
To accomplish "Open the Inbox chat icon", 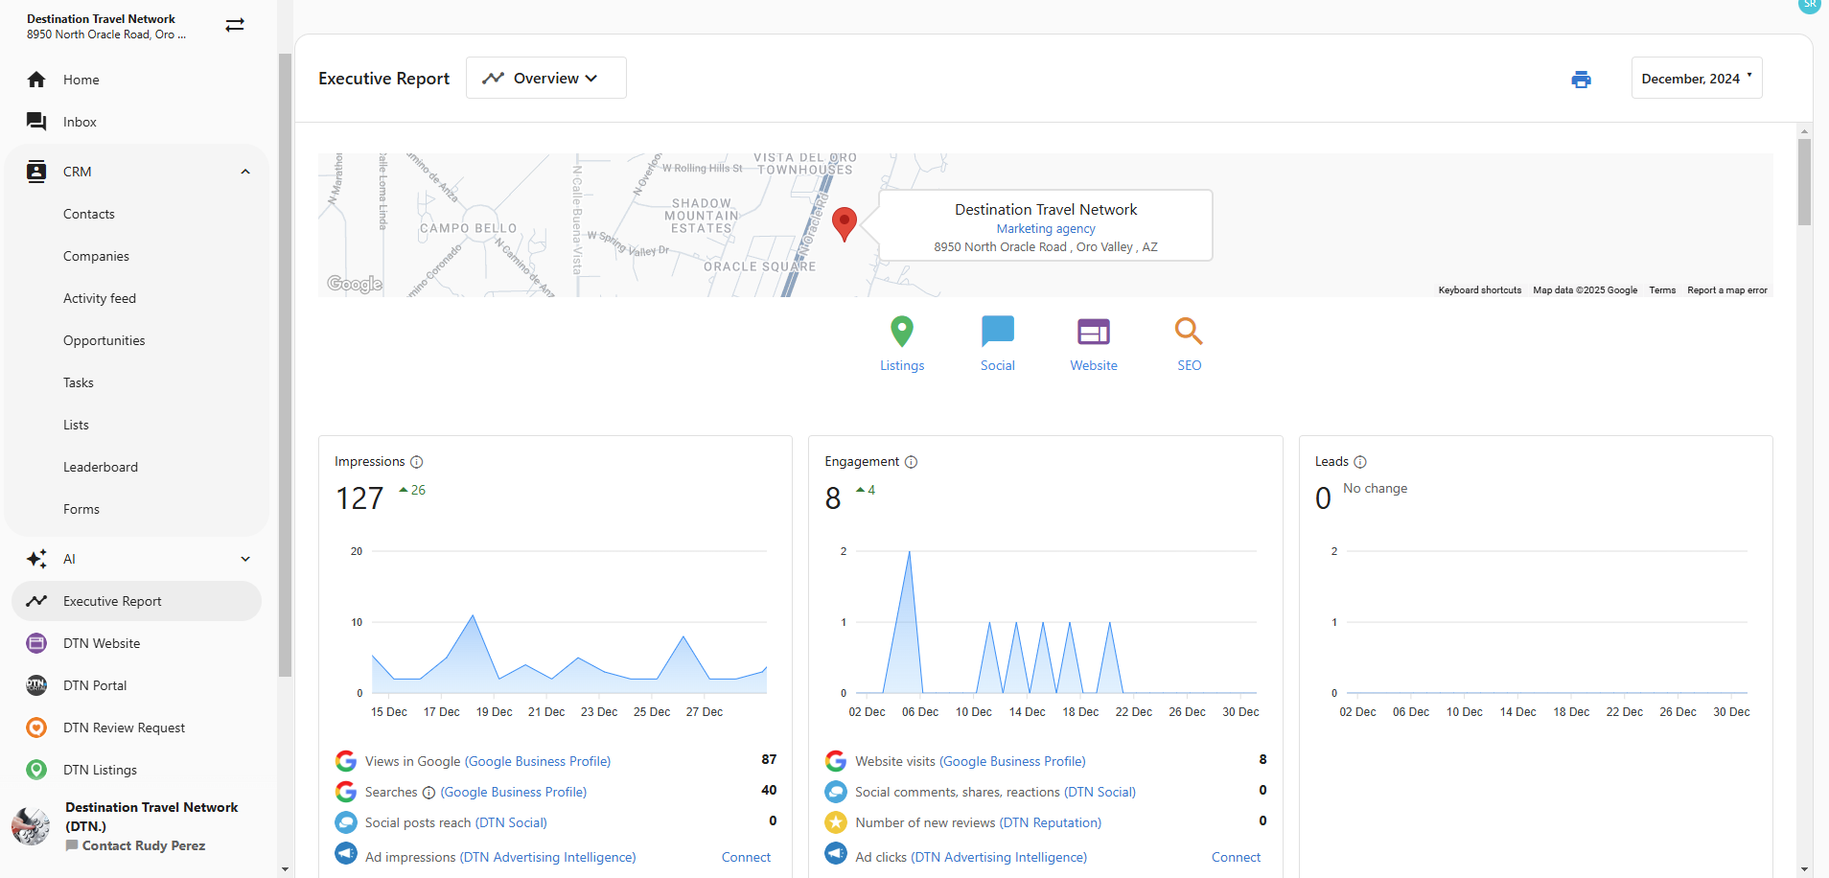I will coord(36,122).
